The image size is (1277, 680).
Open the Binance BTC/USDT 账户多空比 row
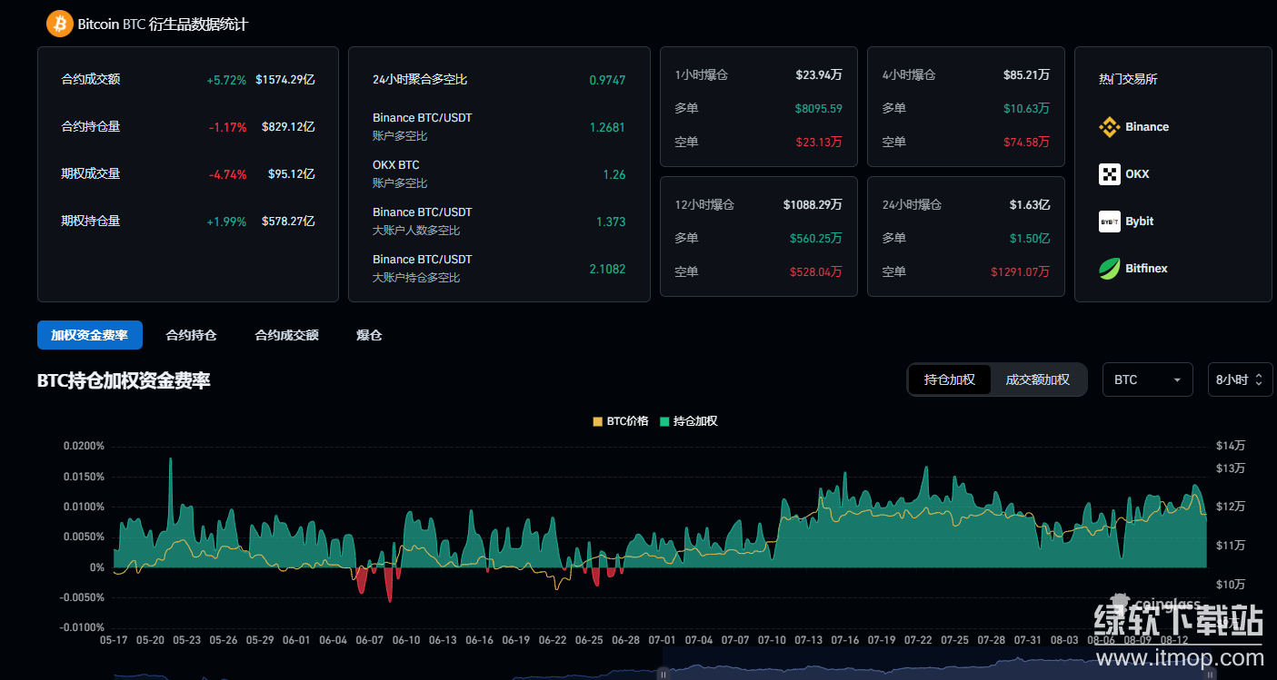(498, 127)
